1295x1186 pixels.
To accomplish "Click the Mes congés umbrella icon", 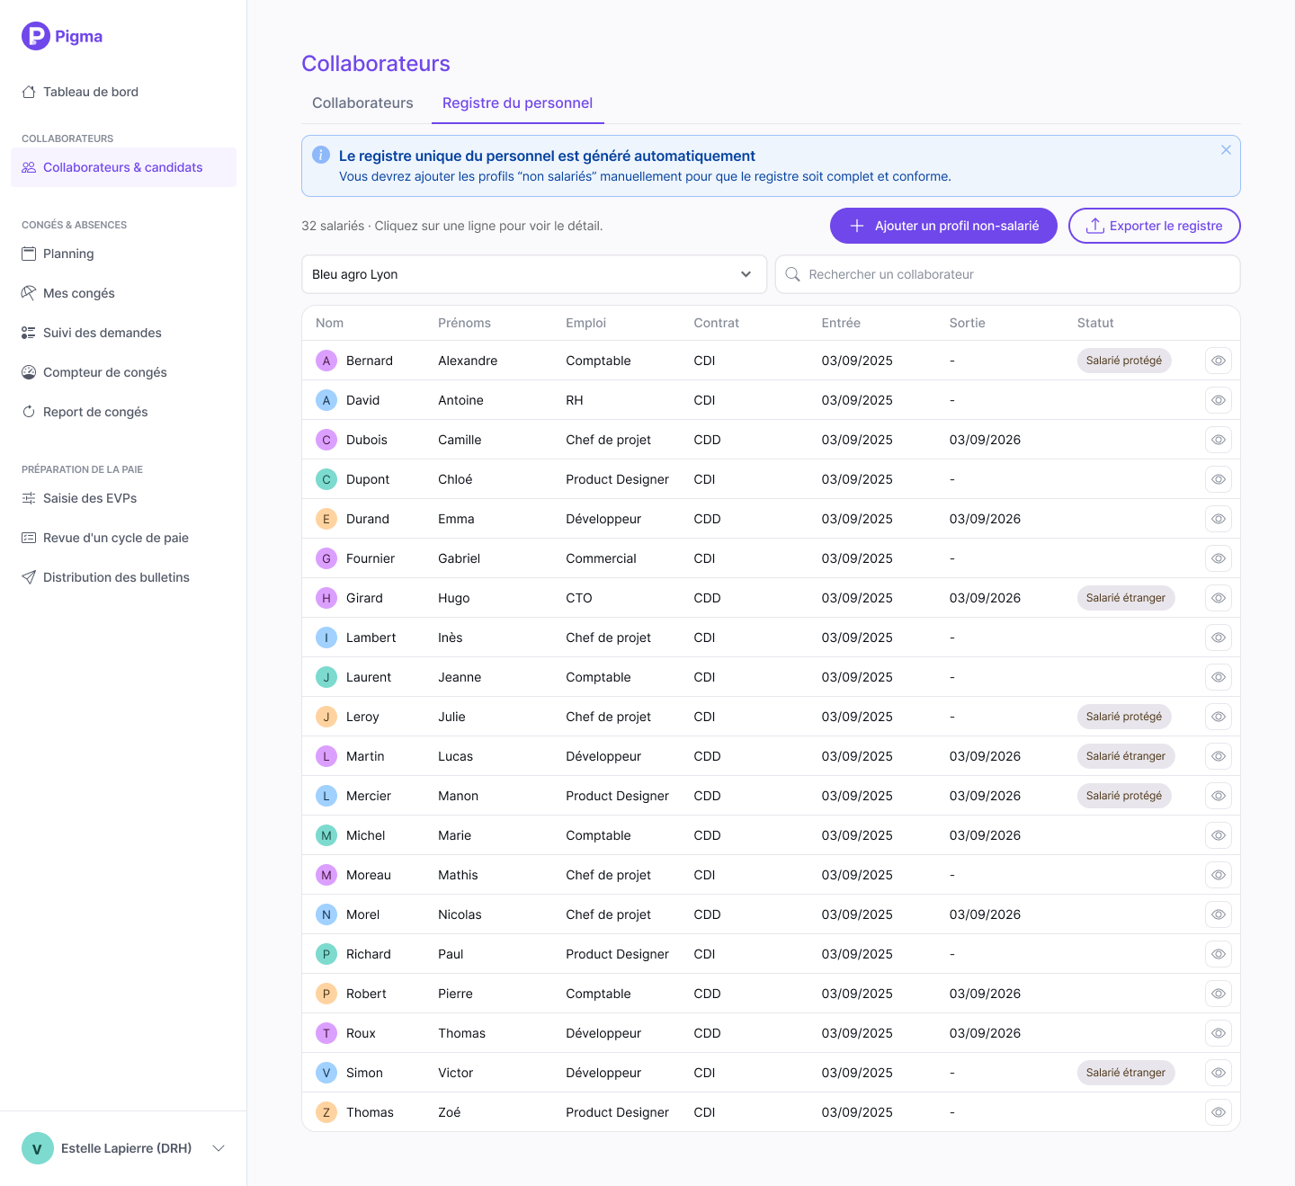I will pyautogui.click(x=29, y=293).
